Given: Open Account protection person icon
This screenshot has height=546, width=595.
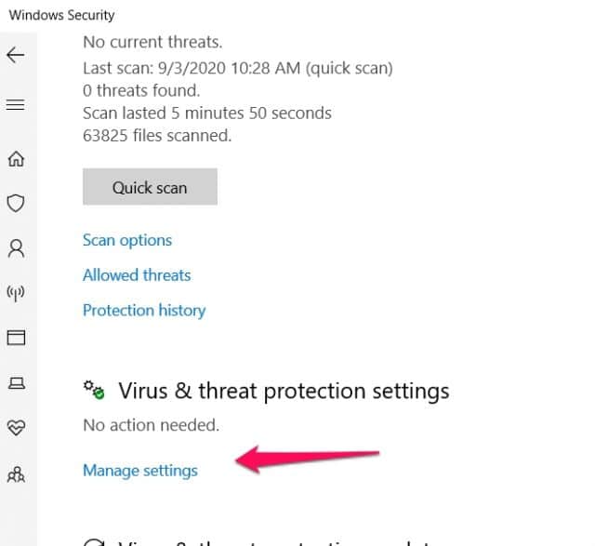Looking at the screenshot, I should [16, 248].
